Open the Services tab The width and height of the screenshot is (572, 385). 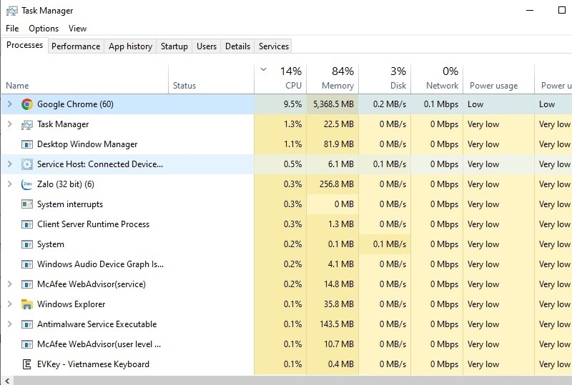(x=274, y=46)
